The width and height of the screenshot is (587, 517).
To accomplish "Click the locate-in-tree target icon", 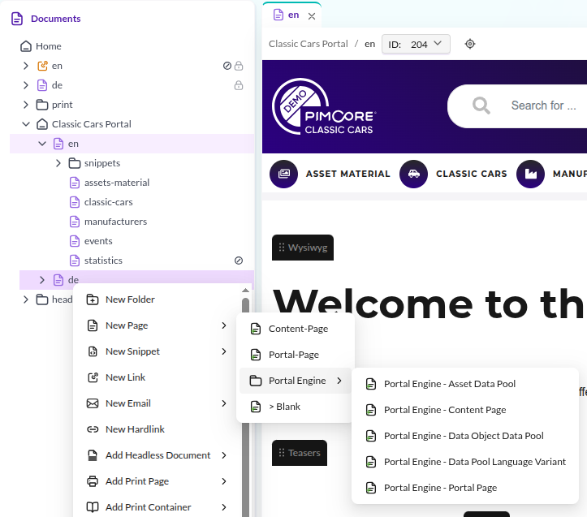I will click(x=470, y=44).
